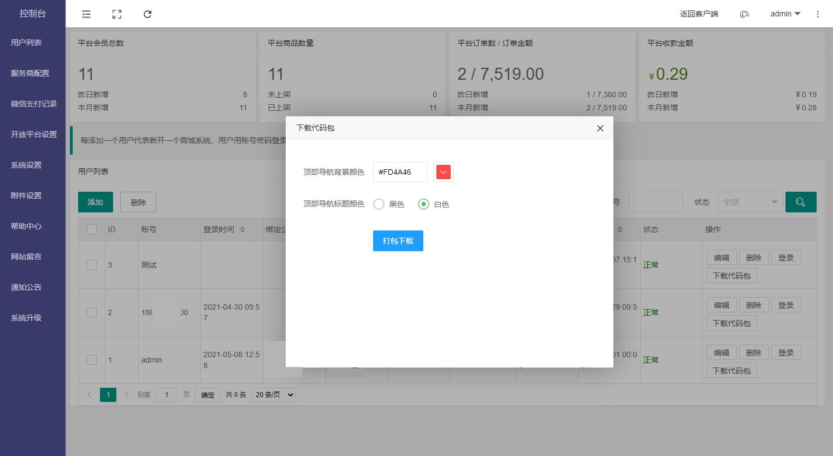Expand the admin user dropdown
833x456 pixels.
785,14
